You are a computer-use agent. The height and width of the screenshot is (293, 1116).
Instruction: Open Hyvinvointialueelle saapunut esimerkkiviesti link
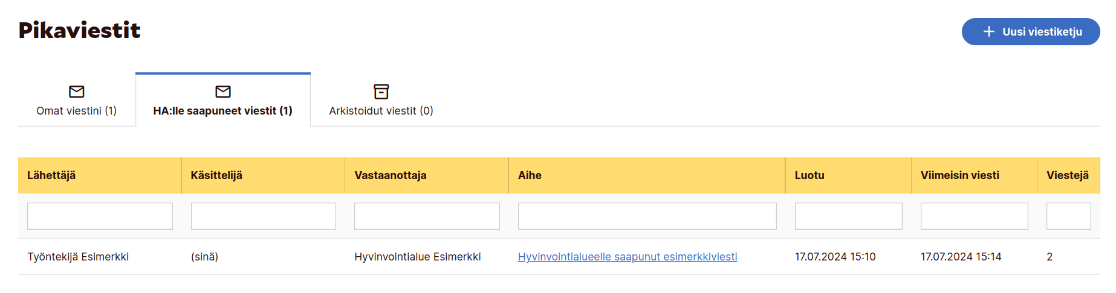point(628,257)
